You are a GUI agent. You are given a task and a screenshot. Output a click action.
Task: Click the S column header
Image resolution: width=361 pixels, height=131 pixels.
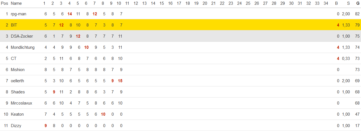(x=348, y=3)
